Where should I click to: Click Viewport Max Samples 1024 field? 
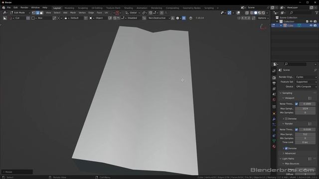[305, 108]
